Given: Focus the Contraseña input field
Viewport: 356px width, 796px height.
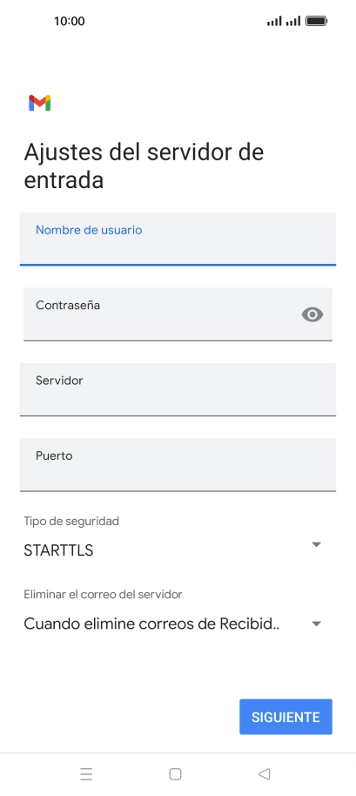Looking at the screenshot, I should [178, 314].
